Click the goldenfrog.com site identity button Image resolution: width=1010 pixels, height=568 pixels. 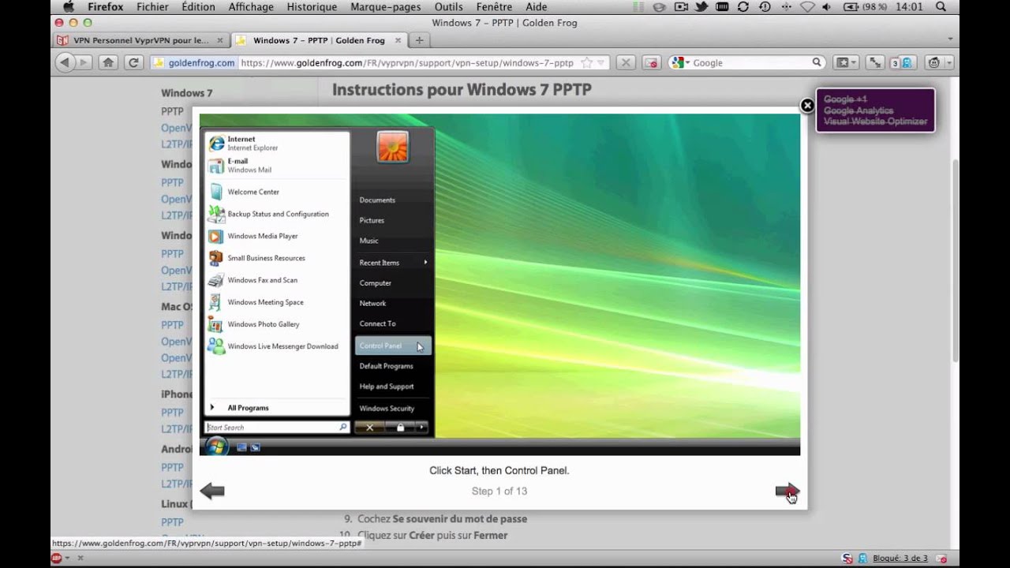coord(194,62)
